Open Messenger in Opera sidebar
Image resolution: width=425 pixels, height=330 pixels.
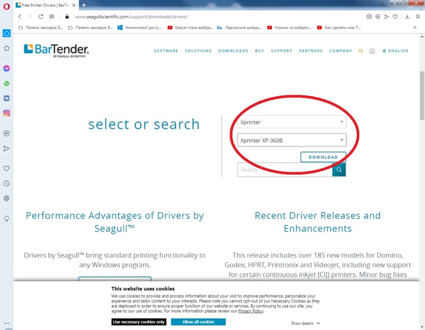(x=6, y=68)
